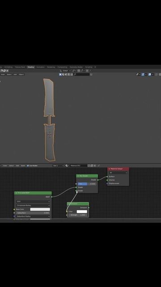This screenshot has height=287, width=161.
Task: Click the BSDF output socket
Action: click(x=52, y=197)
